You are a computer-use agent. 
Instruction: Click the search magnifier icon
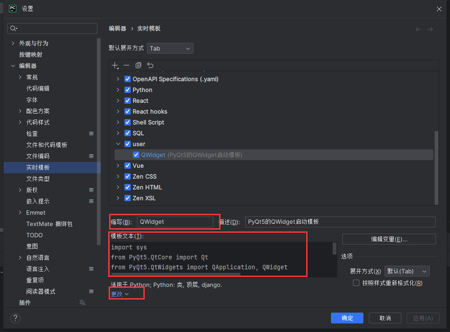point(14,28)
